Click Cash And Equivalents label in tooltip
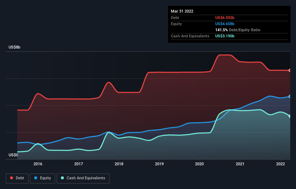Image resolution: width=296 pixels, height=189 pixels. click(190, 36)
